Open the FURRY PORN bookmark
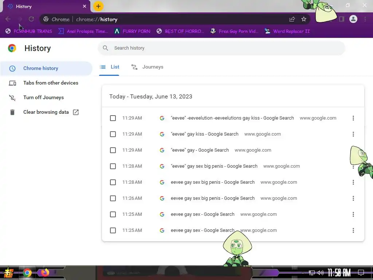The image size is (373, 280). tap(132, 31)
